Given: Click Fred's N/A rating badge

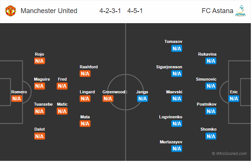Looking at the screenshot, I should point(62,86).
